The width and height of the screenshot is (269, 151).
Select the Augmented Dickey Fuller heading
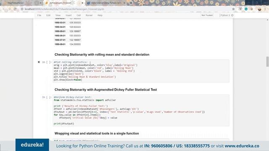click(105, 90)
